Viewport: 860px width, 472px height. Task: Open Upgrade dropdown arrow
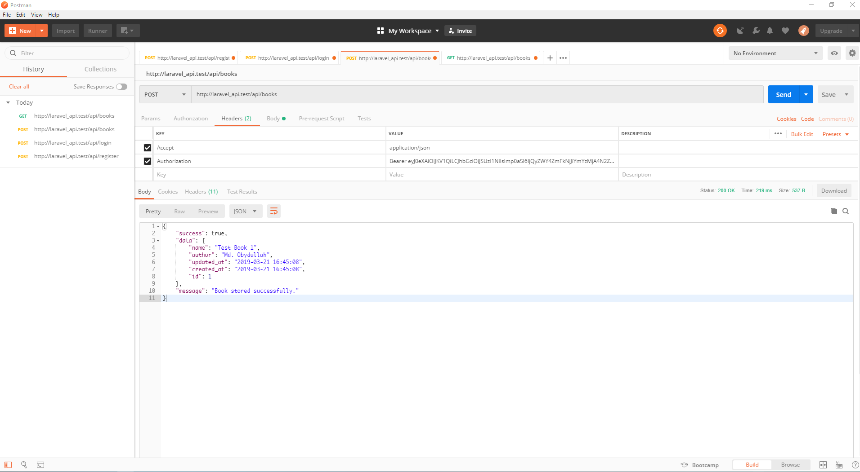pyautogui.click(x=853, y=31)
